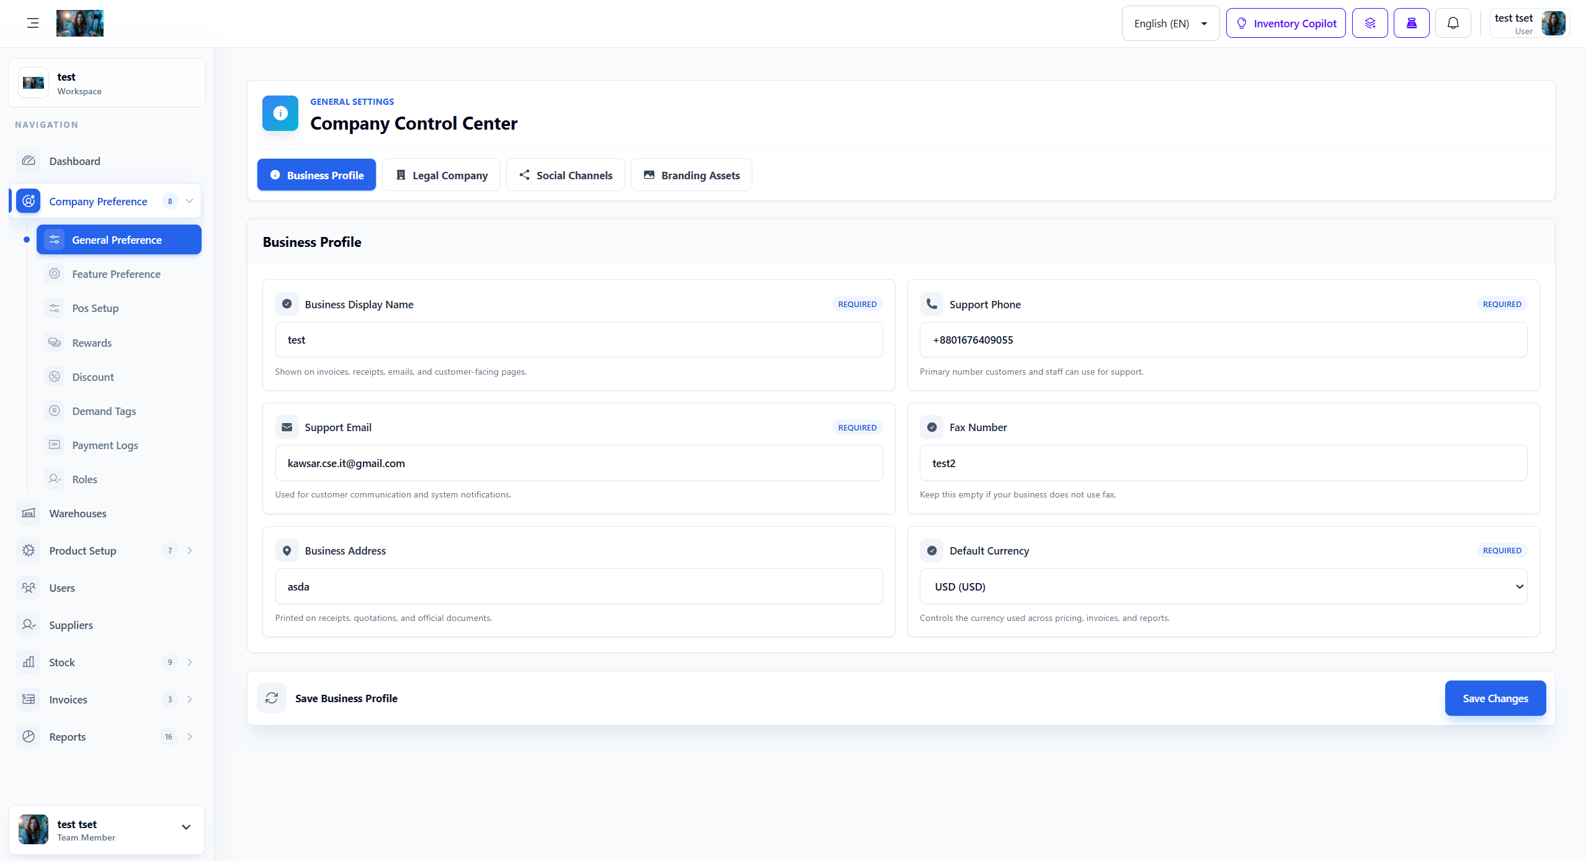
Task: Focus the Business Display Name field
Action: (579, 340)
